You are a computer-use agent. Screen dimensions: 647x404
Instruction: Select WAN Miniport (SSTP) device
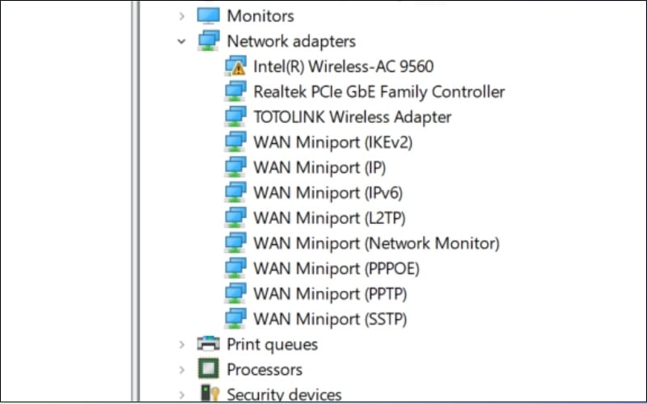330,318
